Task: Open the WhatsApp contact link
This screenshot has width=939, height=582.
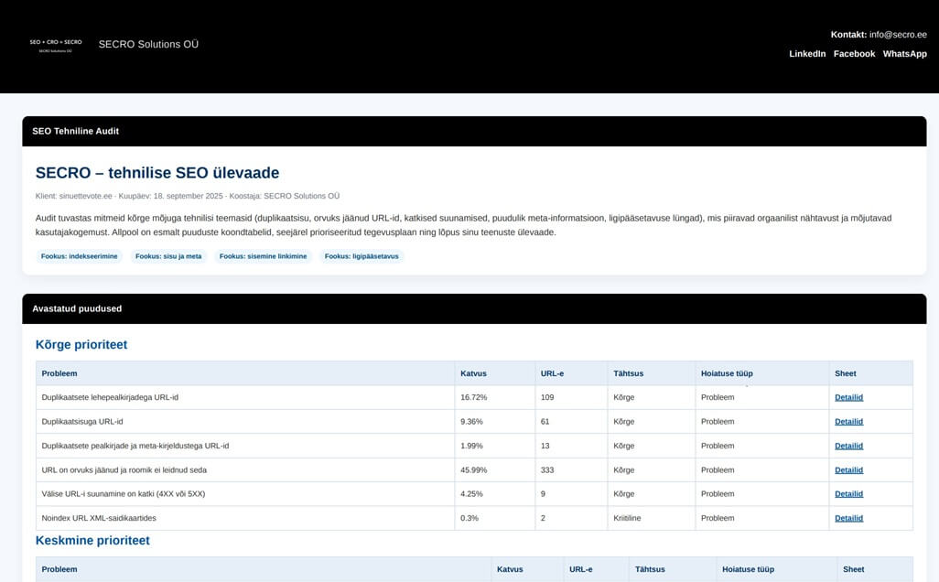Action: click(904, 54)
